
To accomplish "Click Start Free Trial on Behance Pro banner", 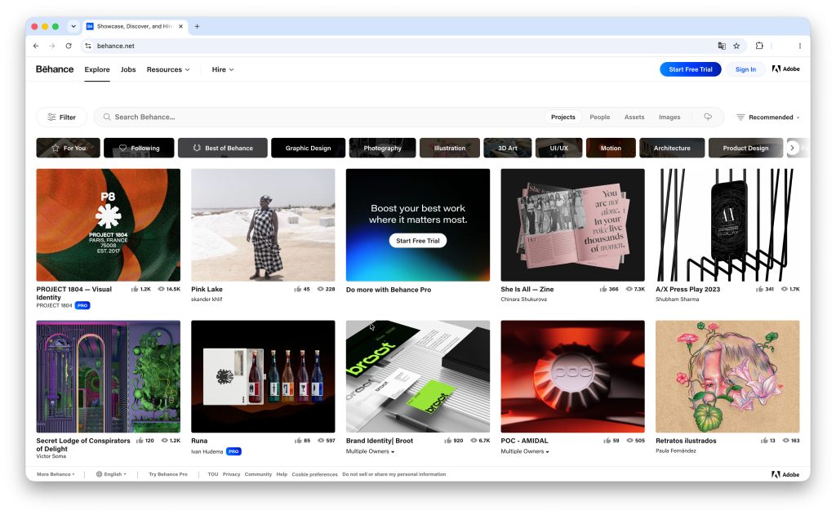I will point(417,241).
